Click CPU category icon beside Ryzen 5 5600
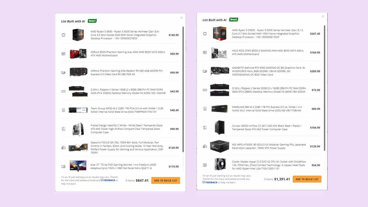The width and height of the screenshot is (368, 207). tap(63, 35)
